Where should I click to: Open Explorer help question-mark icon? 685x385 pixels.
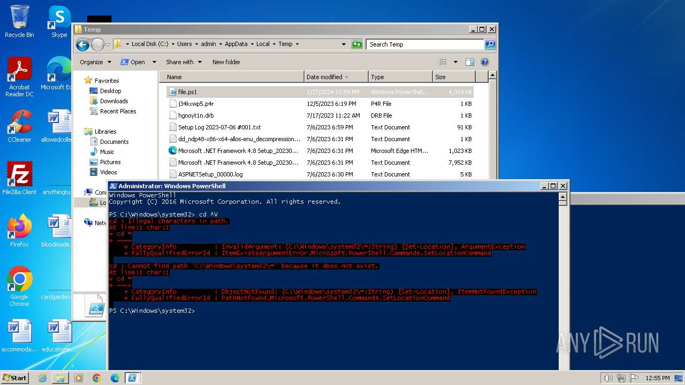point(485,62)
